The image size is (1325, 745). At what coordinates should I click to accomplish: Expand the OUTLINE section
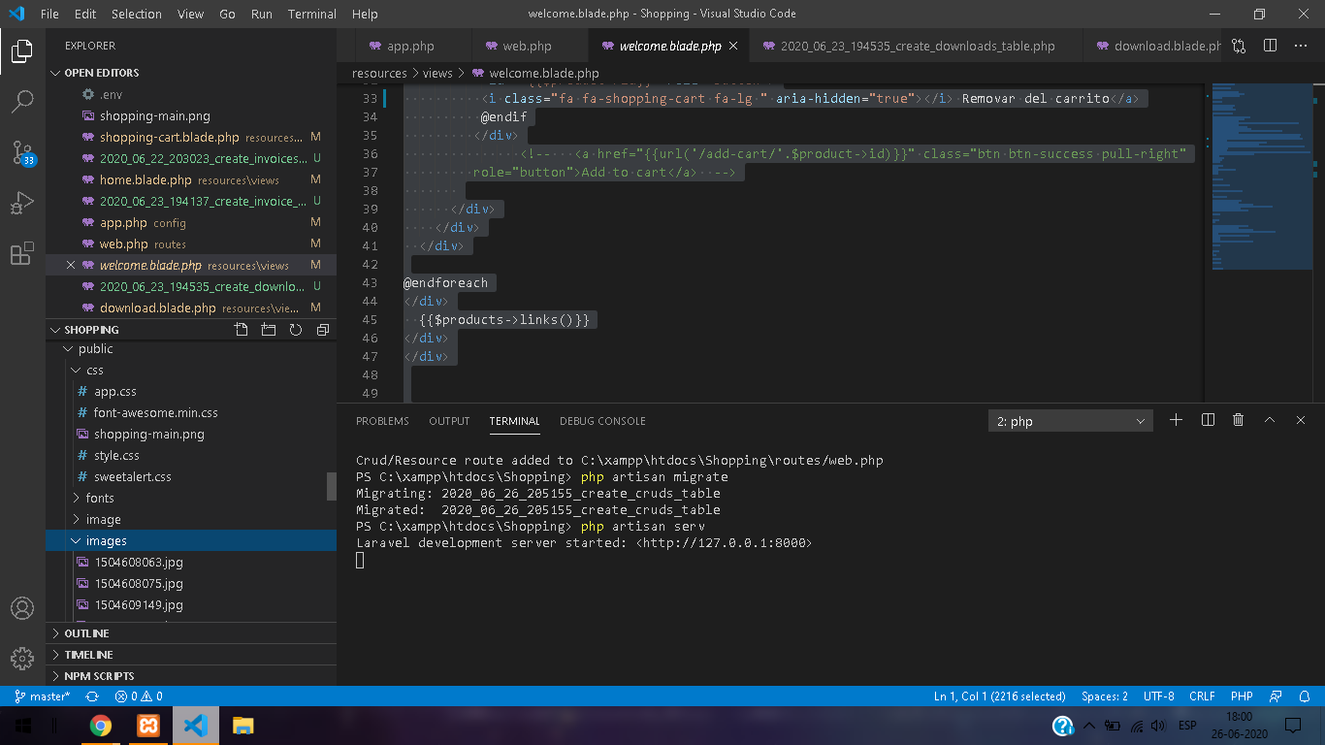click(191, 633)
